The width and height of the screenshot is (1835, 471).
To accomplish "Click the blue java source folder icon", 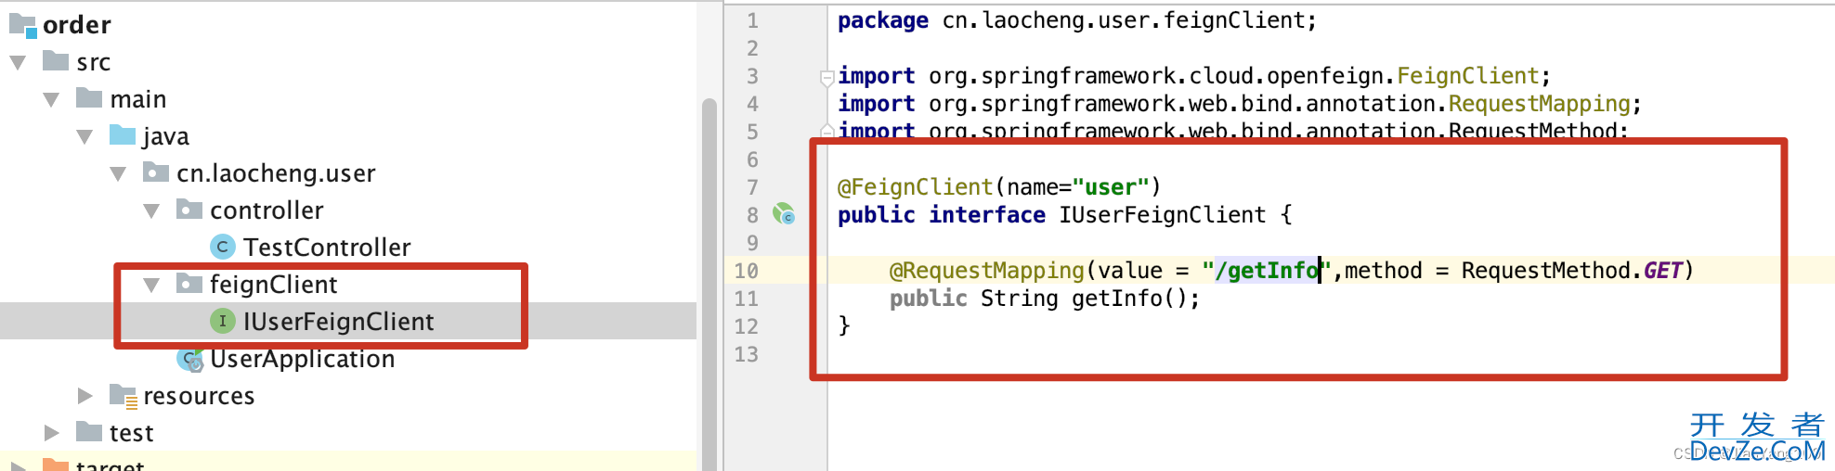I will point(123,135).
